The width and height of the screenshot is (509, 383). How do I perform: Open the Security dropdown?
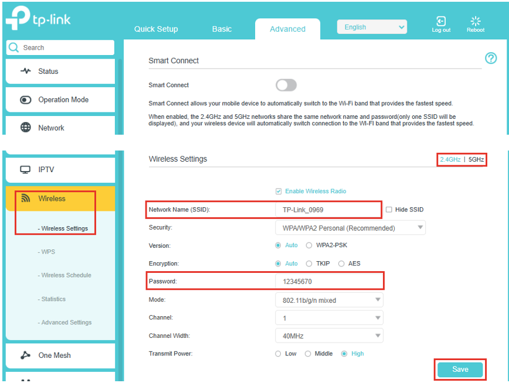tap(350, 228)
